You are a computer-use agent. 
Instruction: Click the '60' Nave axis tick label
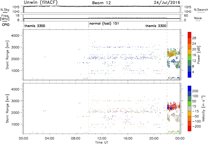[x=186, y=16]
